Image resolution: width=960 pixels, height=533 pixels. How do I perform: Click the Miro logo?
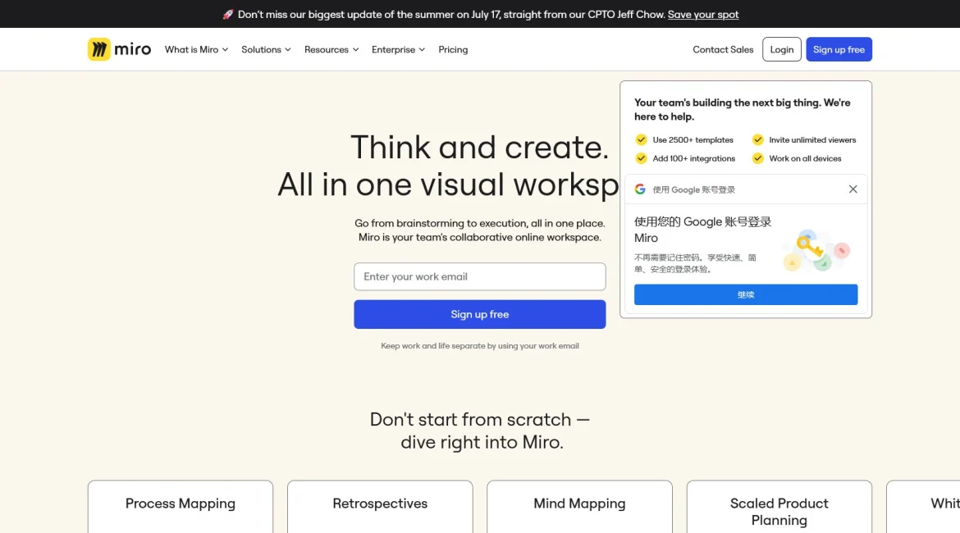point(119,49)
